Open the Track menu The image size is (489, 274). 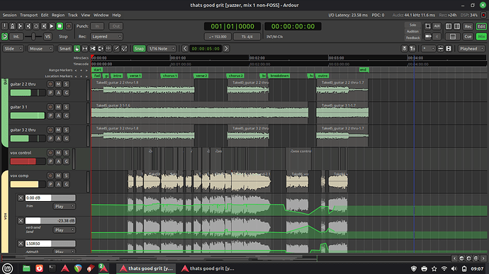click(73, 15)
